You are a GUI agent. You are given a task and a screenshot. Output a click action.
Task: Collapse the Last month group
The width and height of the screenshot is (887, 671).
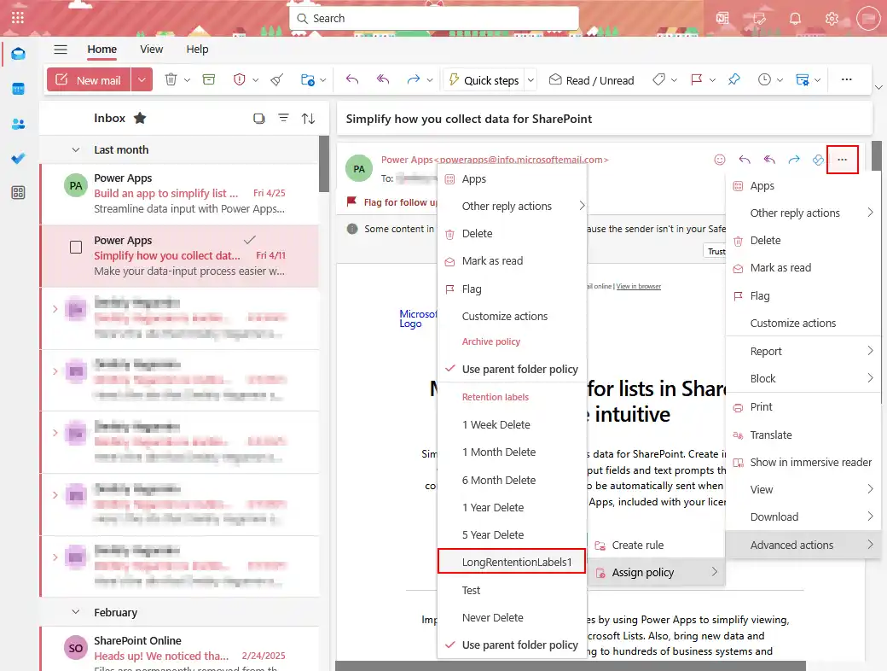tap(75, 149)
